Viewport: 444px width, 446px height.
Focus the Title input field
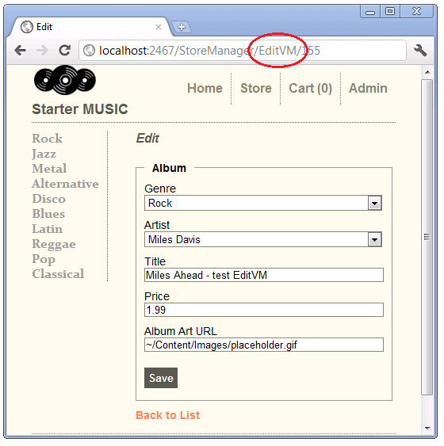[264, 275]
